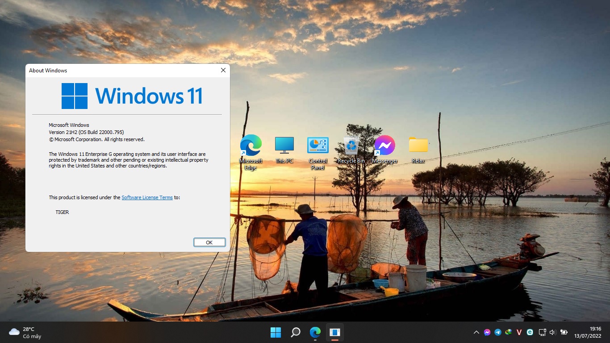
Task: Click the 'Microsoft Windows' text line
Action: pyautogui.click(x=69, y=125)
